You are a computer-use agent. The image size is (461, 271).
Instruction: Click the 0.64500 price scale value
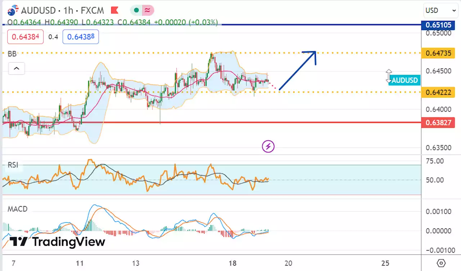[438, 71]
